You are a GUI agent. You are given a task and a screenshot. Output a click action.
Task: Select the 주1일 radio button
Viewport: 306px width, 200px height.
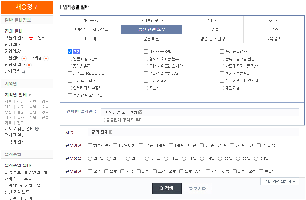pyautogui.click(x=256, y=158)
